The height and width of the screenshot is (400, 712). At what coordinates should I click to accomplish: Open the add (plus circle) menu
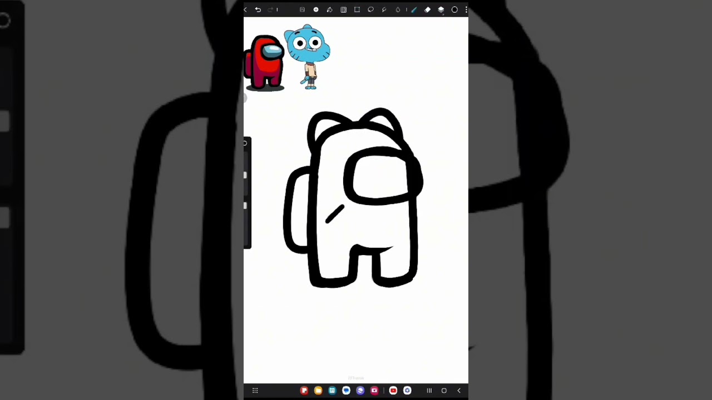pyautogui.click(x=316, y=9)
